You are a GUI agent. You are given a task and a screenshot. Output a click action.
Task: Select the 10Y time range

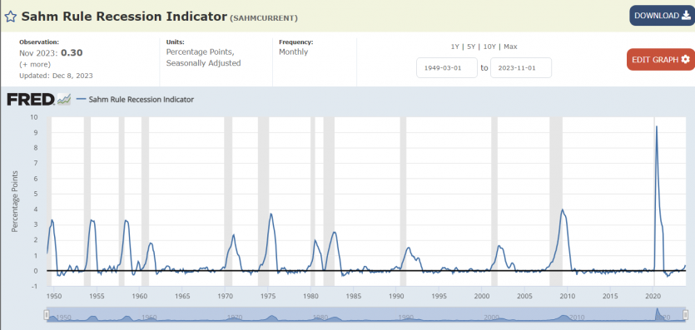[489, 47]
